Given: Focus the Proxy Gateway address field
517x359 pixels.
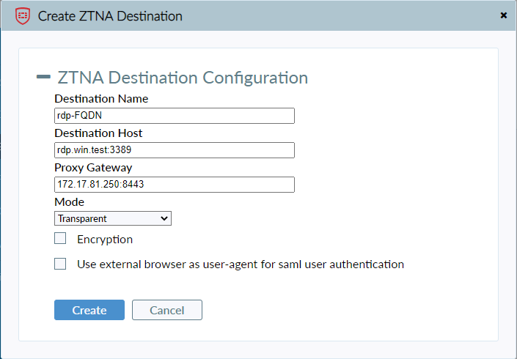Looking at the screenshot, I should (x=174, y=185).
